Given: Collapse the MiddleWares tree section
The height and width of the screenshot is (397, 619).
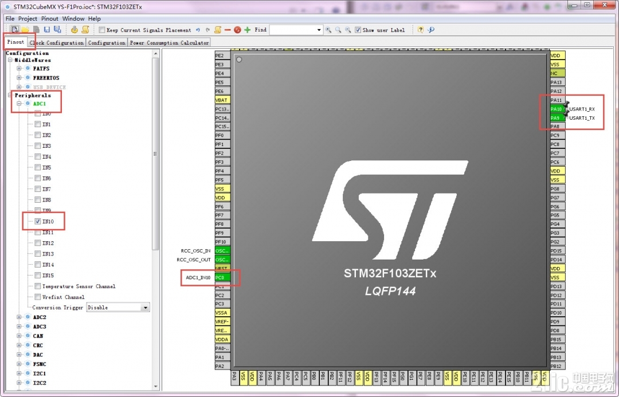Looking at the screenshot, I should click(10, 60).
